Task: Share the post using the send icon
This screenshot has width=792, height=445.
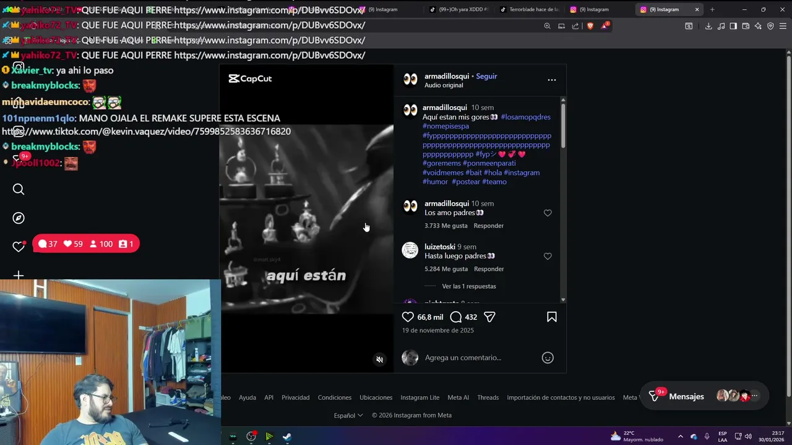Action: [x=489, y=317]
